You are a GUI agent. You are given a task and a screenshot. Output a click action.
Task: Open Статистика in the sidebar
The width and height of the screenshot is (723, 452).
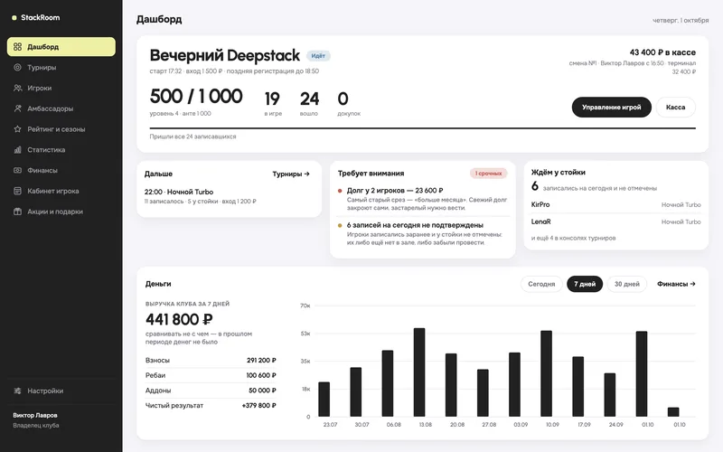[61, 149]
